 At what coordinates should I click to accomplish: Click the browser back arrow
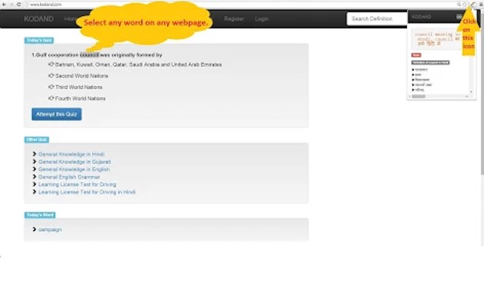pos(4,5)
